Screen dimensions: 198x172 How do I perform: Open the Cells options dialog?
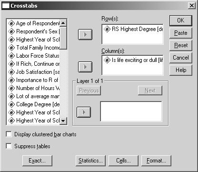pos(123,161)
